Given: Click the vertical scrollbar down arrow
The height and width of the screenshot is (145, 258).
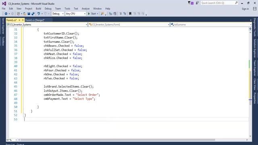Looking at the screenshot, I should tap(250, 136).
